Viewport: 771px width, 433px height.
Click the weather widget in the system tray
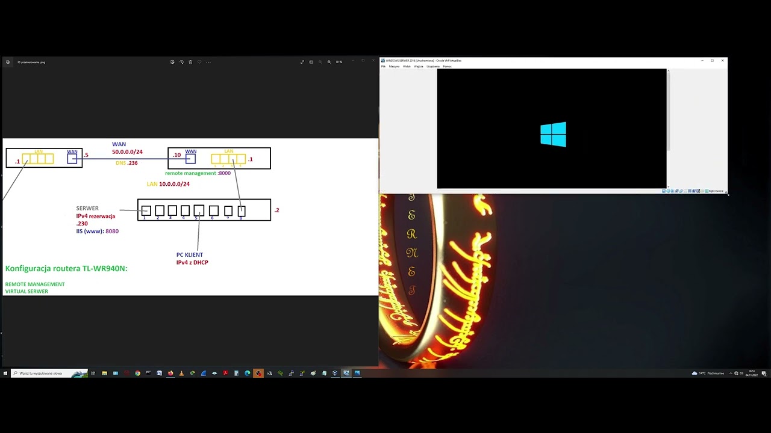pos(708,373)
